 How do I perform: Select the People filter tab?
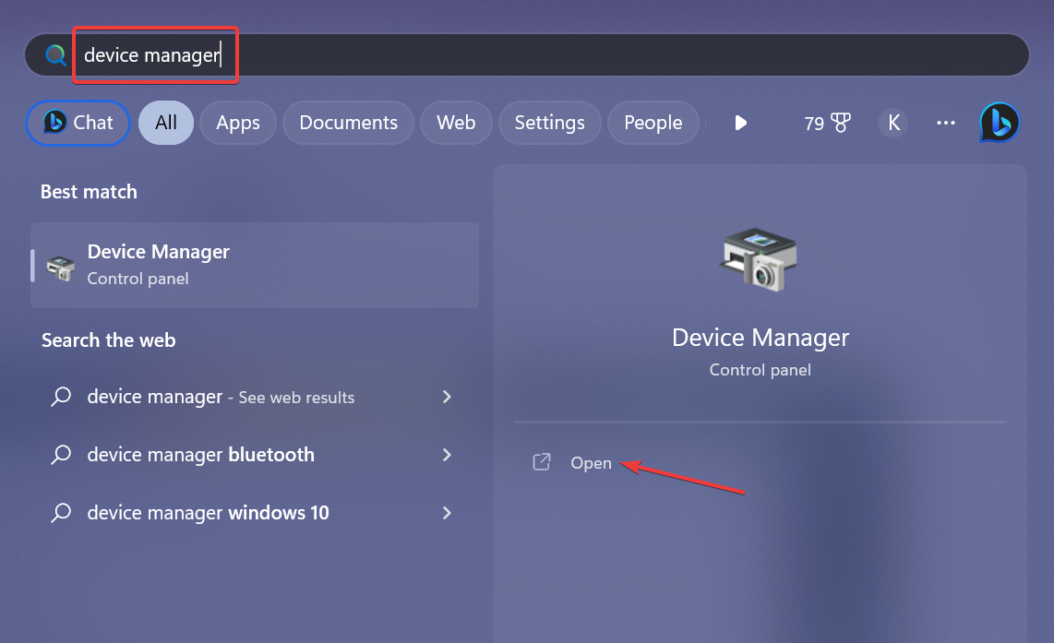(653, 123)
